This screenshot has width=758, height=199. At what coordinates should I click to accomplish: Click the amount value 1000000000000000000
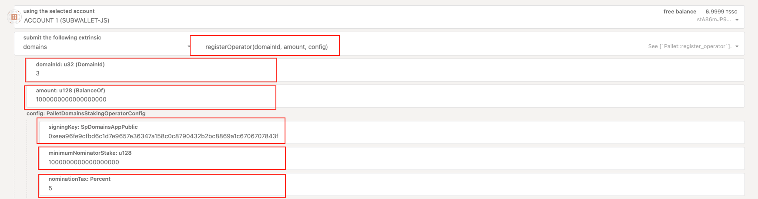click(71, 99)
